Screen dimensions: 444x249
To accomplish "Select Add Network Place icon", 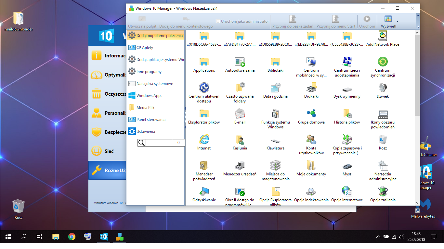I will pos(383,36).
